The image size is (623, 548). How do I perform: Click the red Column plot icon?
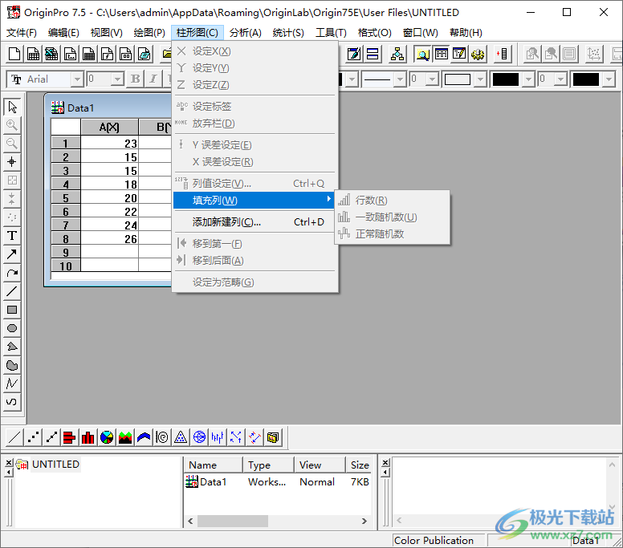pos(88,437)
